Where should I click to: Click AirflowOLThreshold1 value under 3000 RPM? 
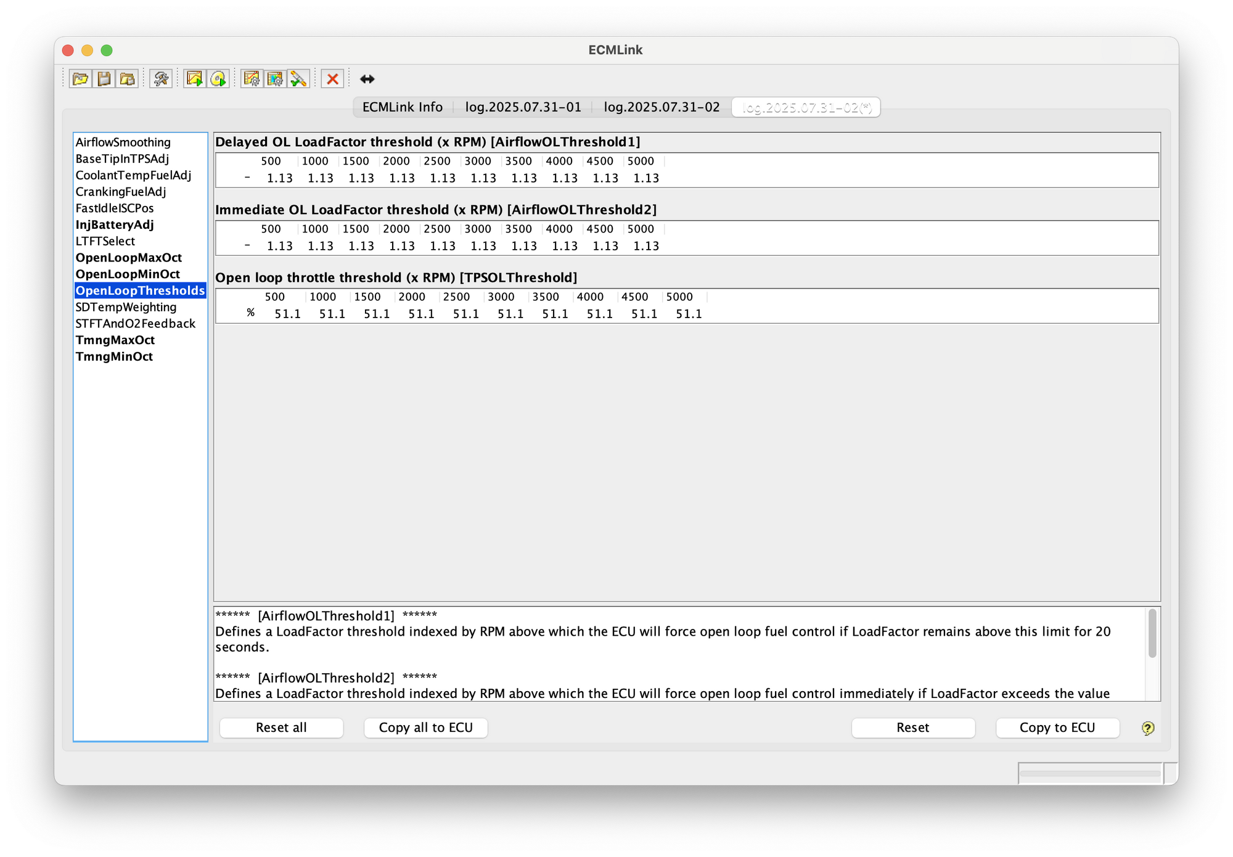click(483, 178)
